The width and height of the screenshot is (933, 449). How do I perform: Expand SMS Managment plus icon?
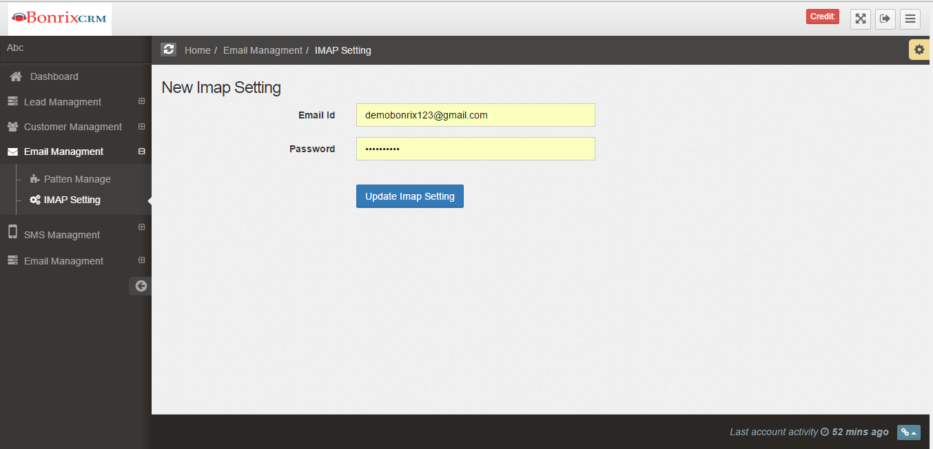[142, 227]
